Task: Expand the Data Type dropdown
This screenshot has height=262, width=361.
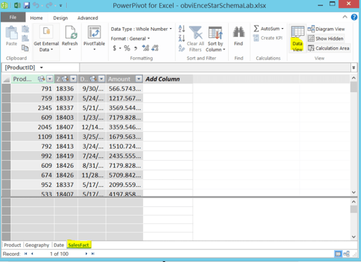Action: click(141, 29)
